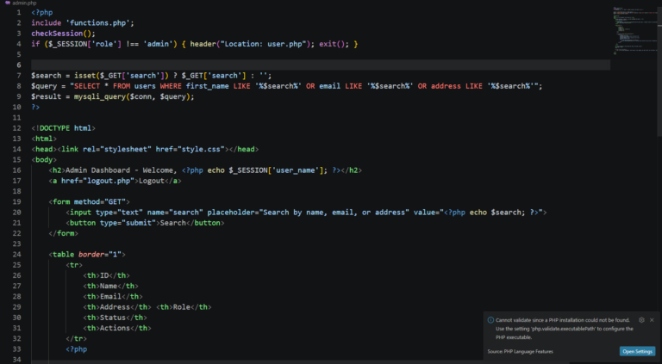Click the opening <?php tag on line 1
Viewport: 662px width, 364px height.
point(41,12)
